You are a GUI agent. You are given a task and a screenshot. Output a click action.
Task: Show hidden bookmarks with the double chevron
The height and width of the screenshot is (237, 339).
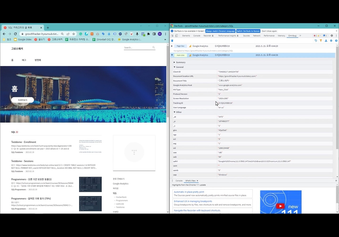[x=165, y=39]
